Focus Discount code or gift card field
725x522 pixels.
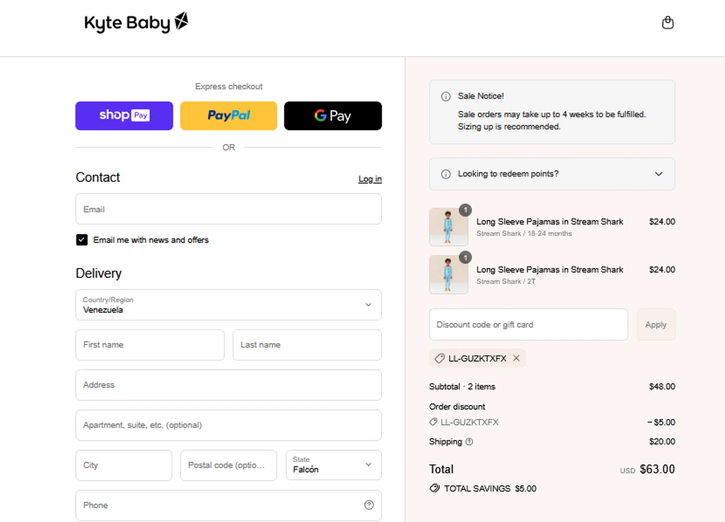(x=528, y=324)
